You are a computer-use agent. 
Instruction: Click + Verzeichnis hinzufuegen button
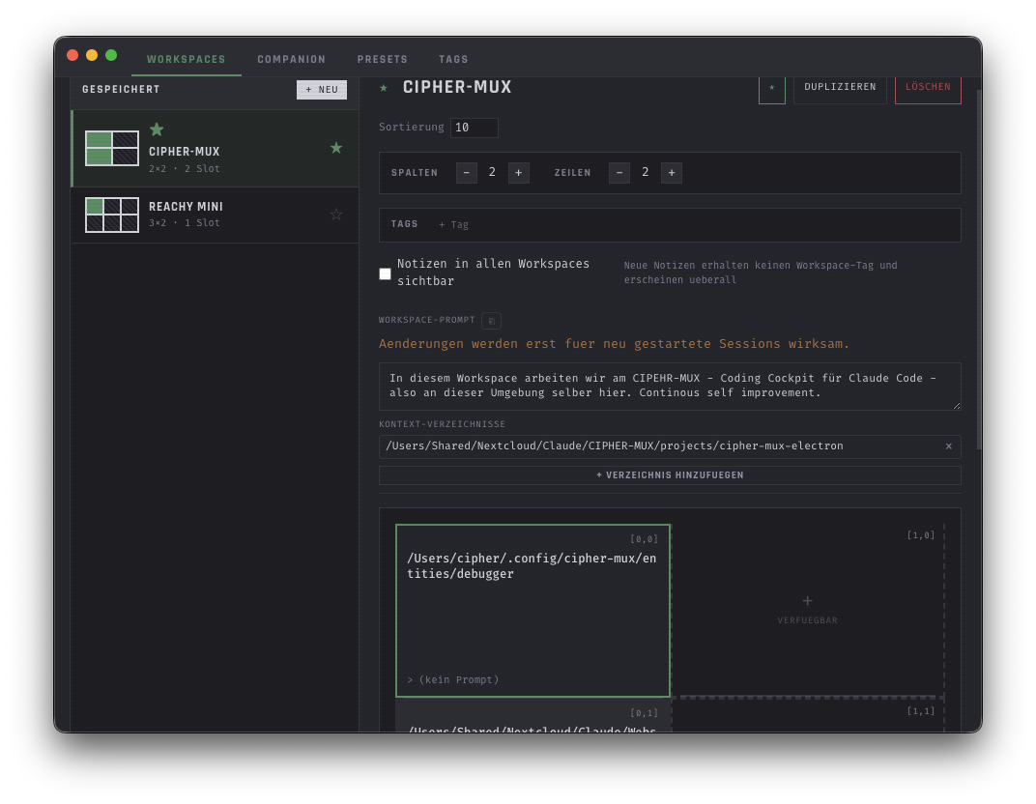[x=670, y=475]
